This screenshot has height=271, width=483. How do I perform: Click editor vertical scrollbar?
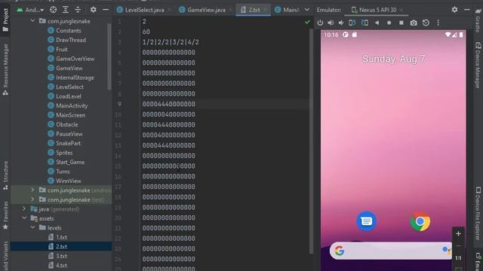(311, 142)
